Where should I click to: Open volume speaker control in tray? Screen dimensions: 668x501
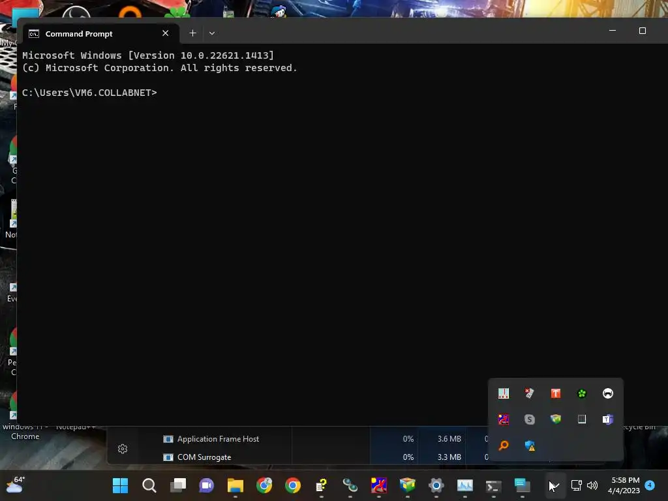pyautogui.click(x=592, y=485)
